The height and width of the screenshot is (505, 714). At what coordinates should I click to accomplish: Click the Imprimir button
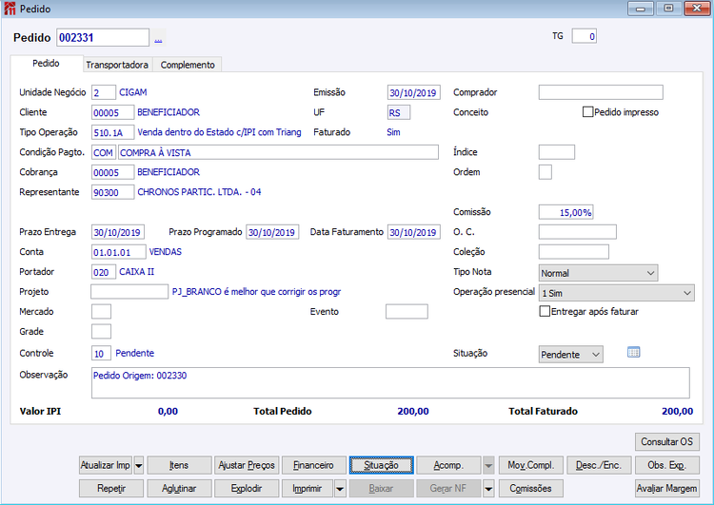(x=307, y=489)
